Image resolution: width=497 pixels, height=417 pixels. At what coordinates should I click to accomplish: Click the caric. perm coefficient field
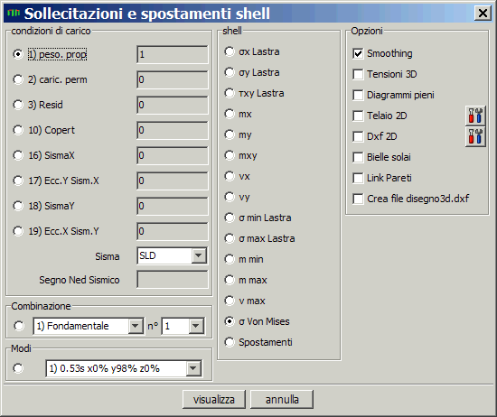pos(173,79)
